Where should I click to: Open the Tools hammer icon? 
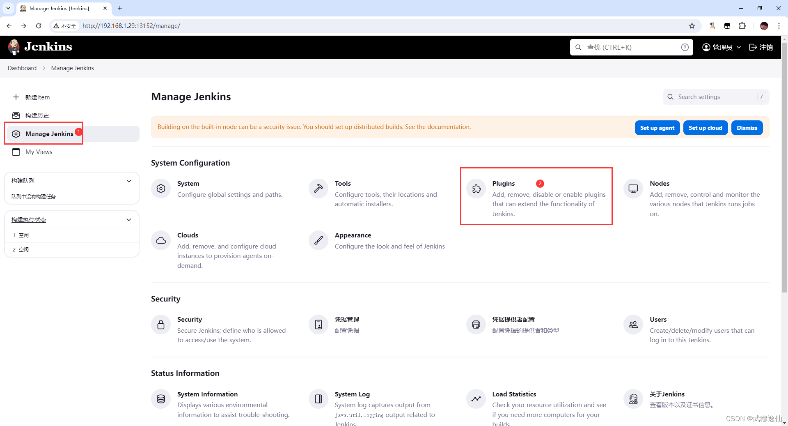click(x=318, y=189)
